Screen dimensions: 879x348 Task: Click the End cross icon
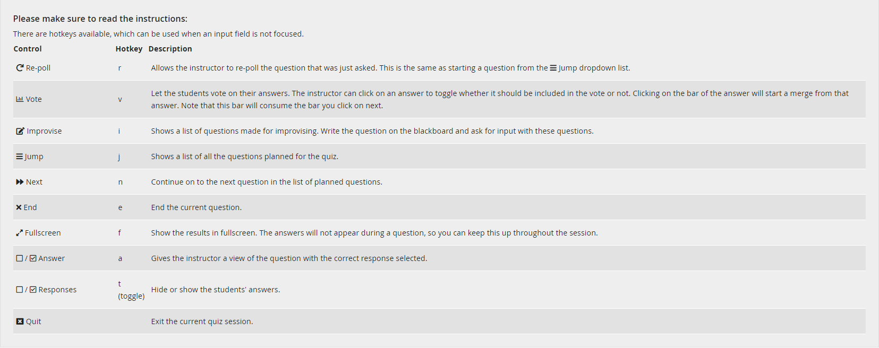[x=19, y=207]
